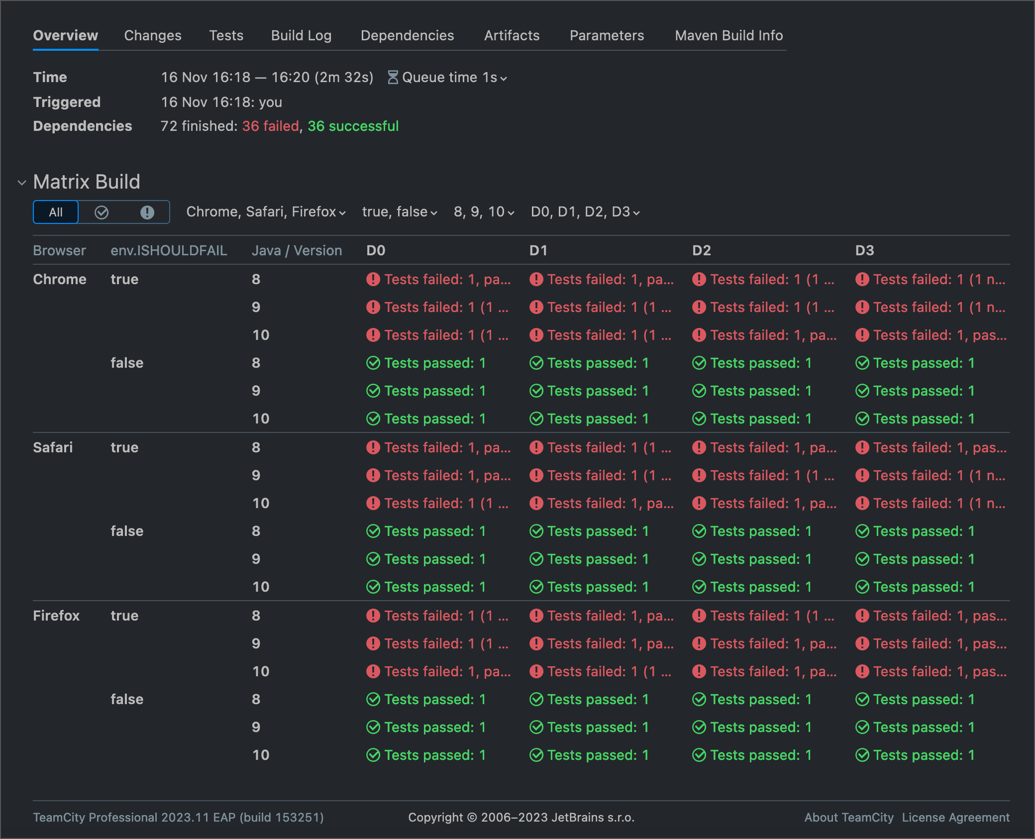Viewport: 1035px width, 839px height.
Task: Click the Queue time hourglass icon
Action: [393, 78]
